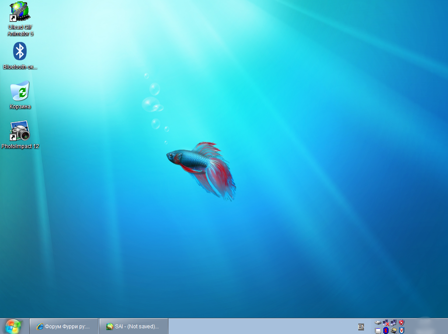Image resolution: width=448 pixels, height=334 pixels.
Task: Click the disconnected network tray icon with red X
Action: pos(386,323)
